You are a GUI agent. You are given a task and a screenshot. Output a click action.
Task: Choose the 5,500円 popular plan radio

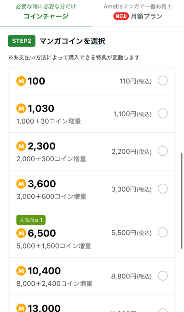163,232
